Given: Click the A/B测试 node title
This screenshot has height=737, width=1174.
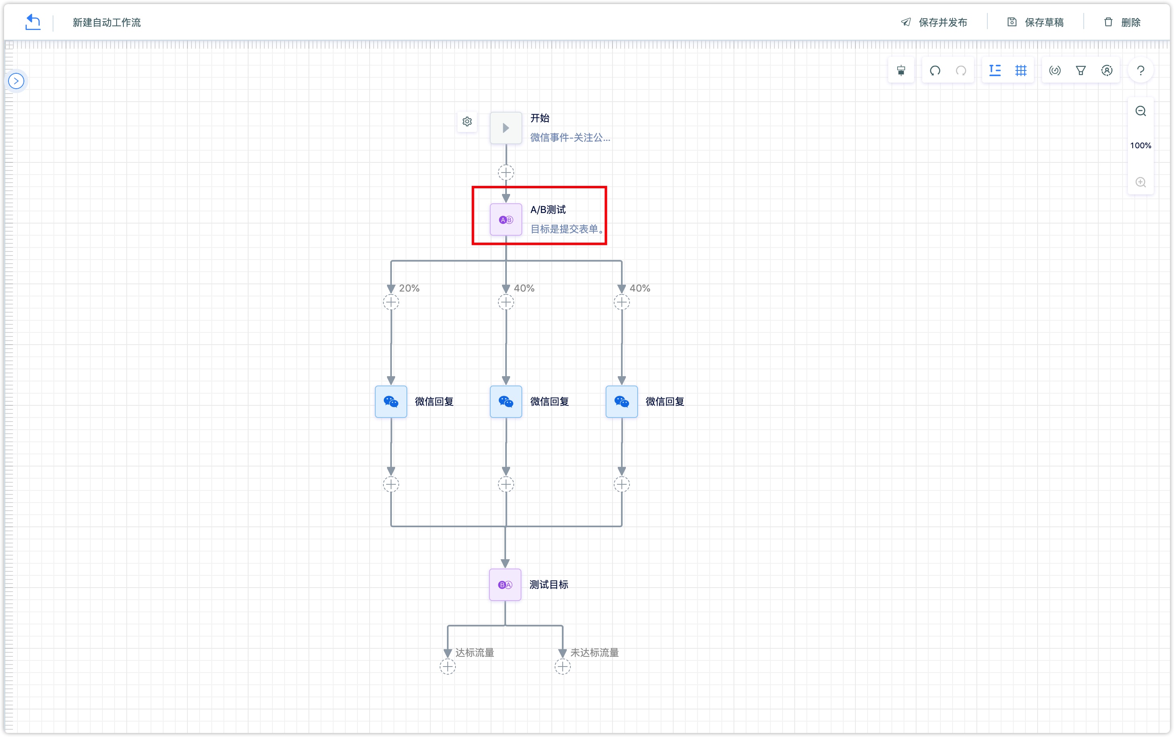Looking at the screenshot, I should (x=548, y=210).
